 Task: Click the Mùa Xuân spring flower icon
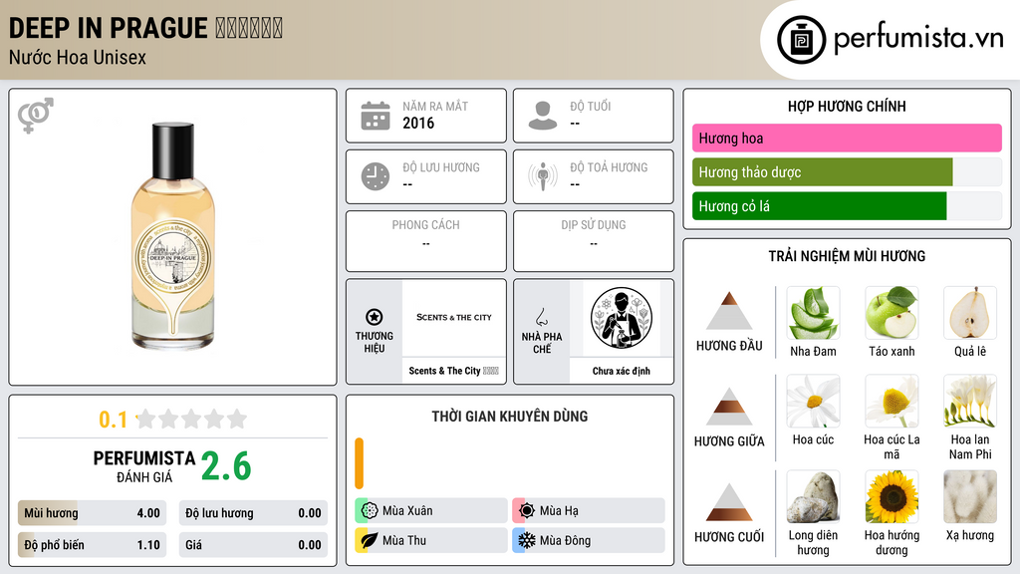(x=370, y=510)
